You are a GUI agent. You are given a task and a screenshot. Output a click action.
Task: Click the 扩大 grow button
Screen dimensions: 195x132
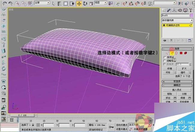tap(184, 69)
